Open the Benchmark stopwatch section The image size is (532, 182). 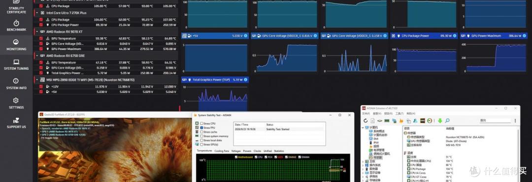(x=16, y=26)
